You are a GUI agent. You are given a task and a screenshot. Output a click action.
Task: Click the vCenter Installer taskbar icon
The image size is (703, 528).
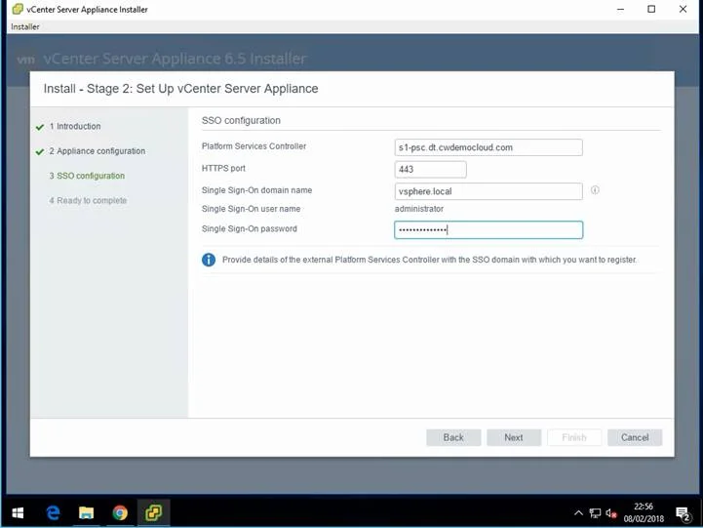click(153, 512)
